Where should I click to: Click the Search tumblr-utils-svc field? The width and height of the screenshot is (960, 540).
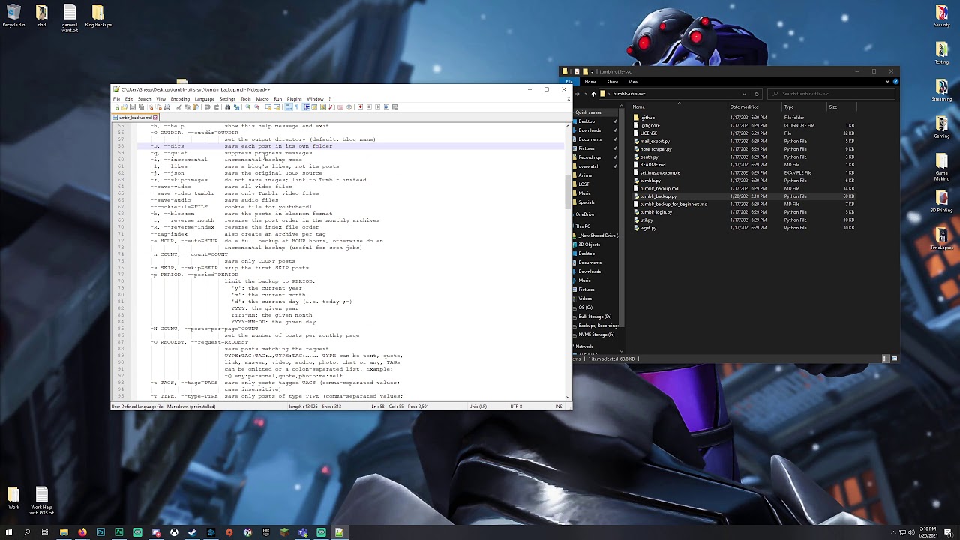click(x=831, y=94)
